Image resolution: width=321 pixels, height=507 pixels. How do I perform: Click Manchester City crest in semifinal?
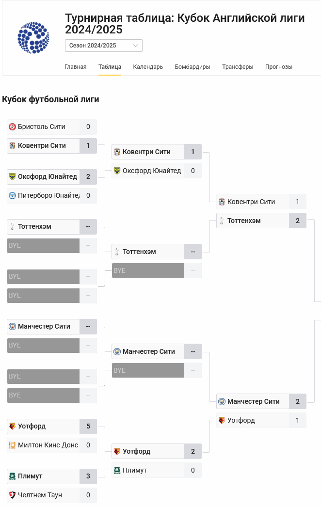click(222, 402)
